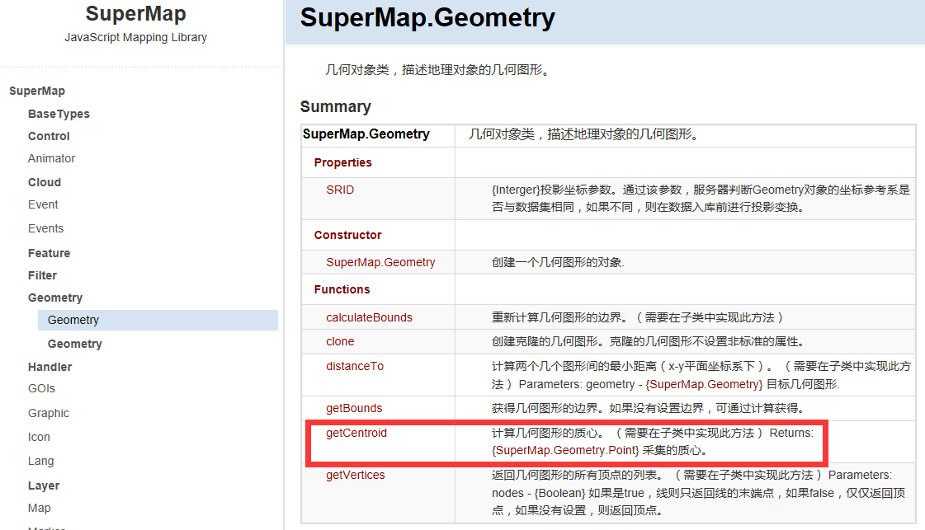The image size is (925, 530).
Task: Open the Lang class page
Action: tap(40, 461)
